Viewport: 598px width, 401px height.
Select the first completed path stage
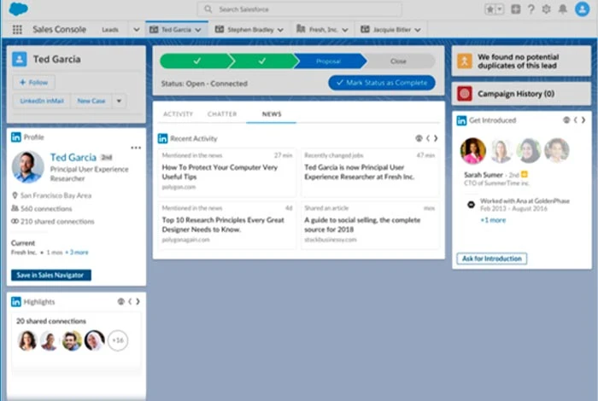point(196,61)
